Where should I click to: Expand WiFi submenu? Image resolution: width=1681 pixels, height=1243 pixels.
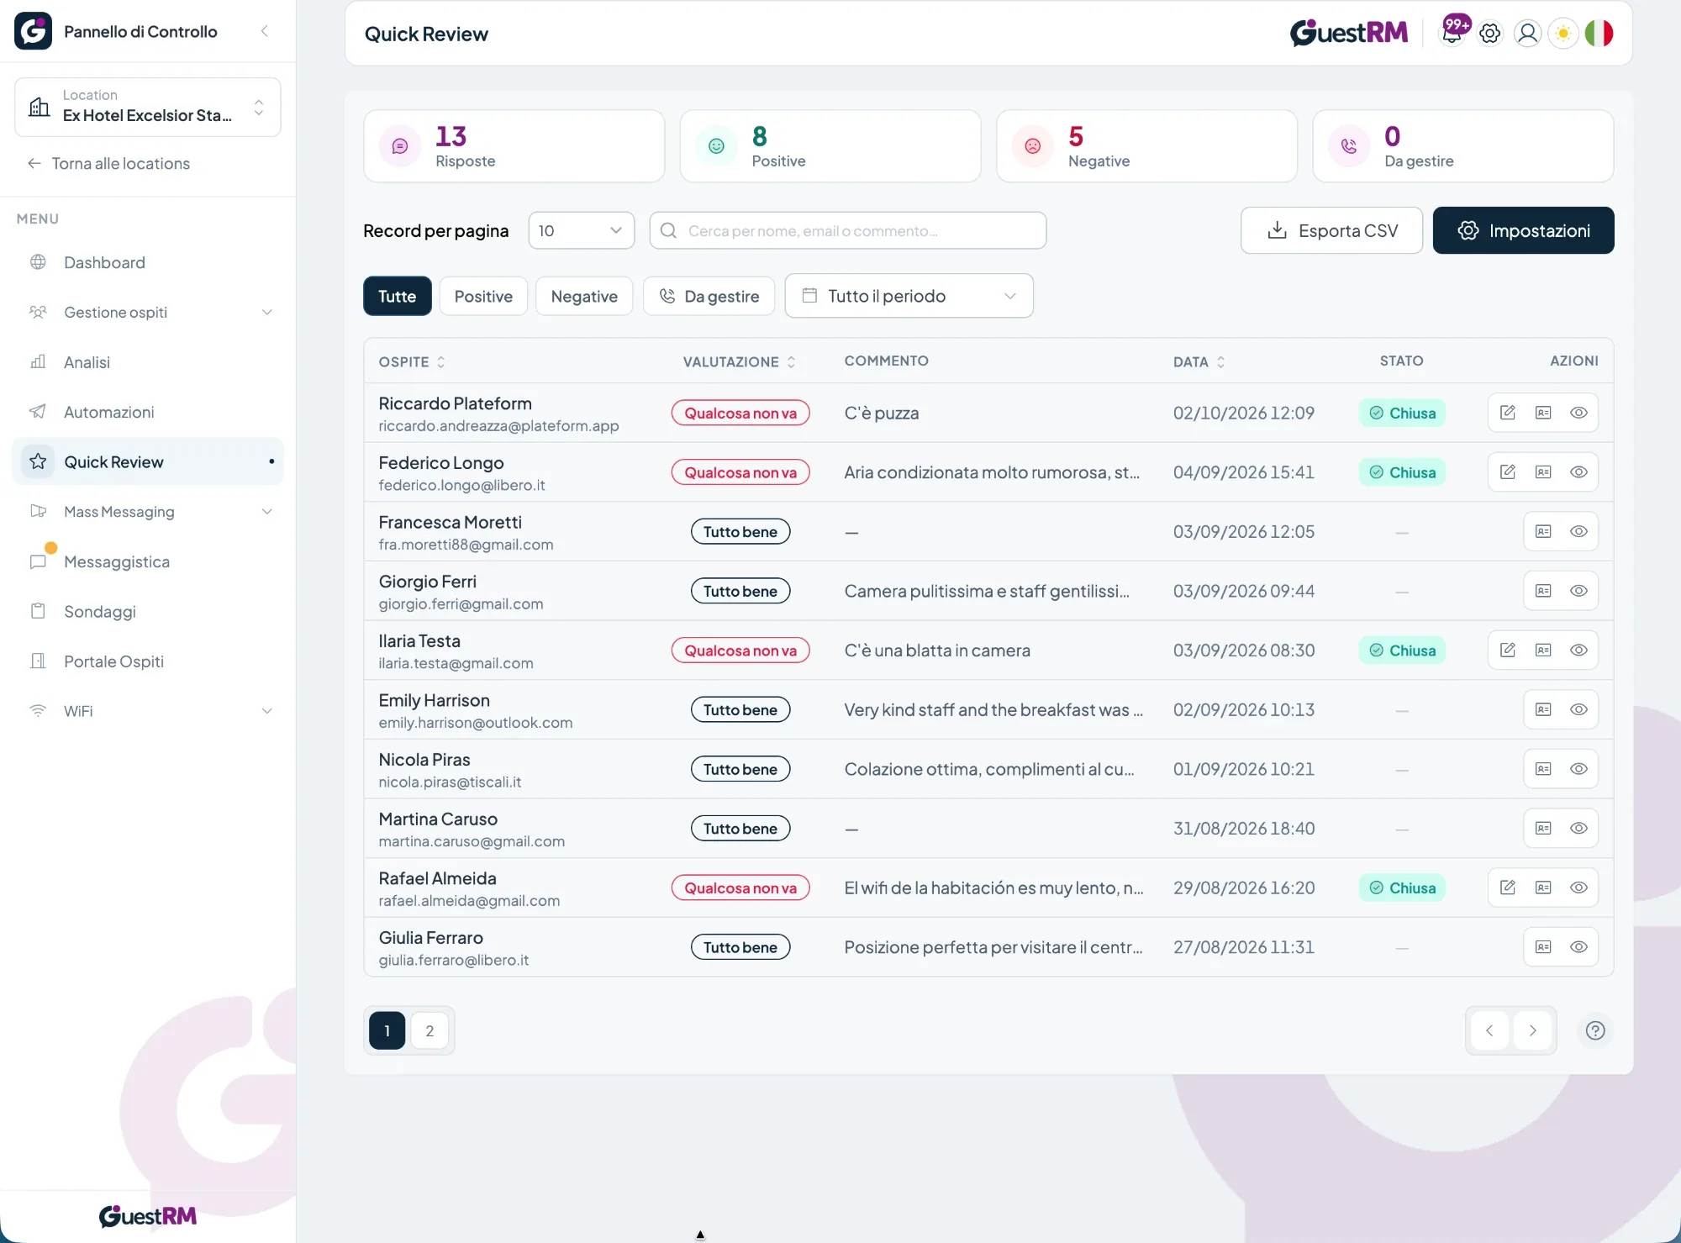click(148, 711)
